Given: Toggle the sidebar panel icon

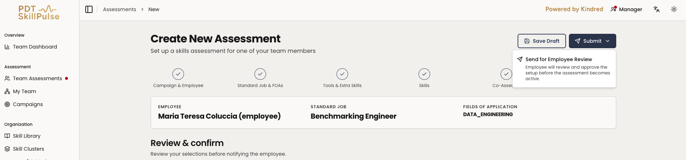Looking at the screenshot, I should 89,9.
